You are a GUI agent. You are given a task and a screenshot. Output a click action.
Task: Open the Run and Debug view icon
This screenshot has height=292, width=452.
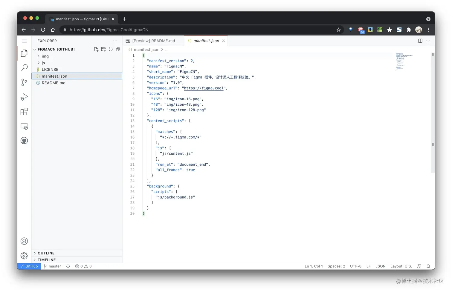[x=24, y=97]
